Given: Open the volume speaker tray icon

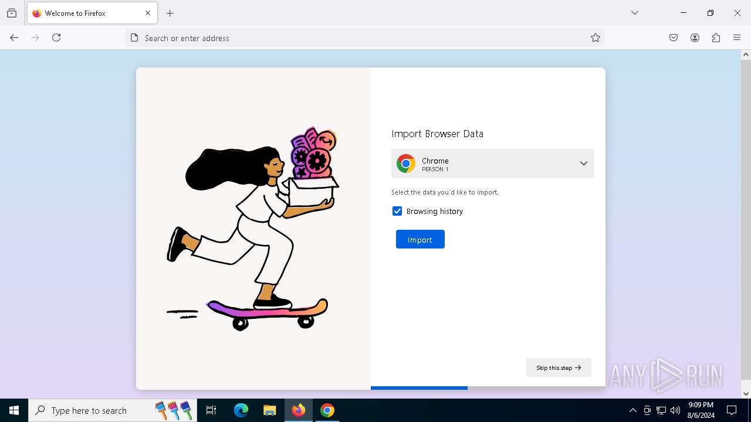Looking at the screenshot, I should click(675, 410).
